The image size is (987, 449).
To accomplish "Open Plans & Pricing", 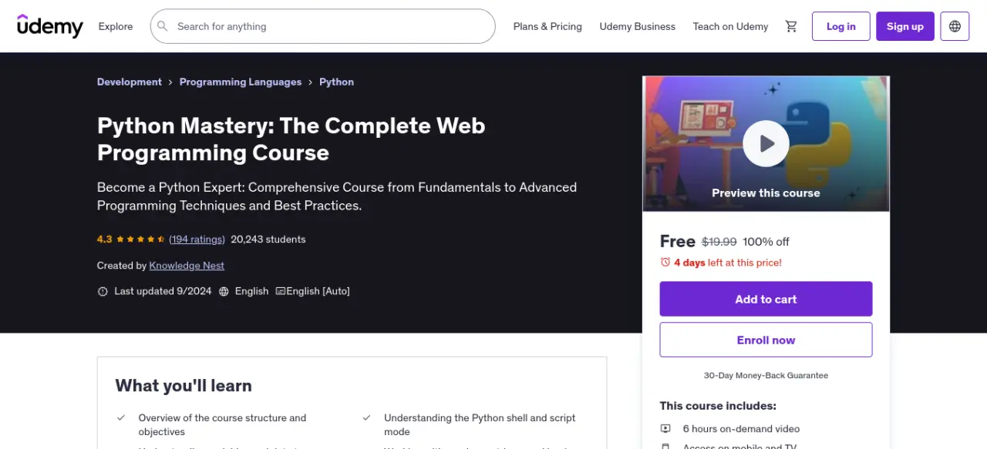I will coord(547,26).
